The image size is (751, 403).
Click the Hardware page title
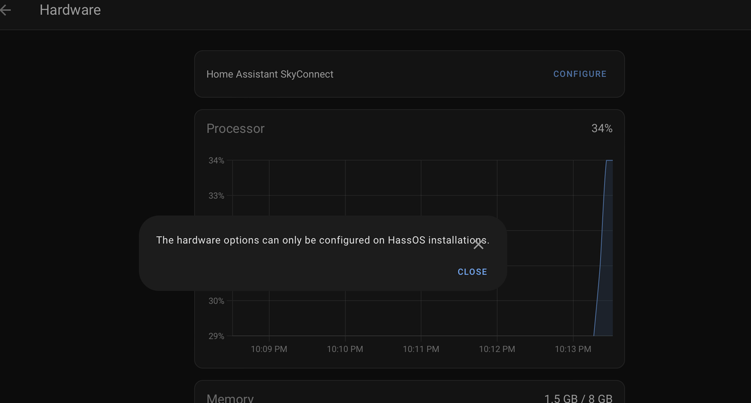pos(70,9)
